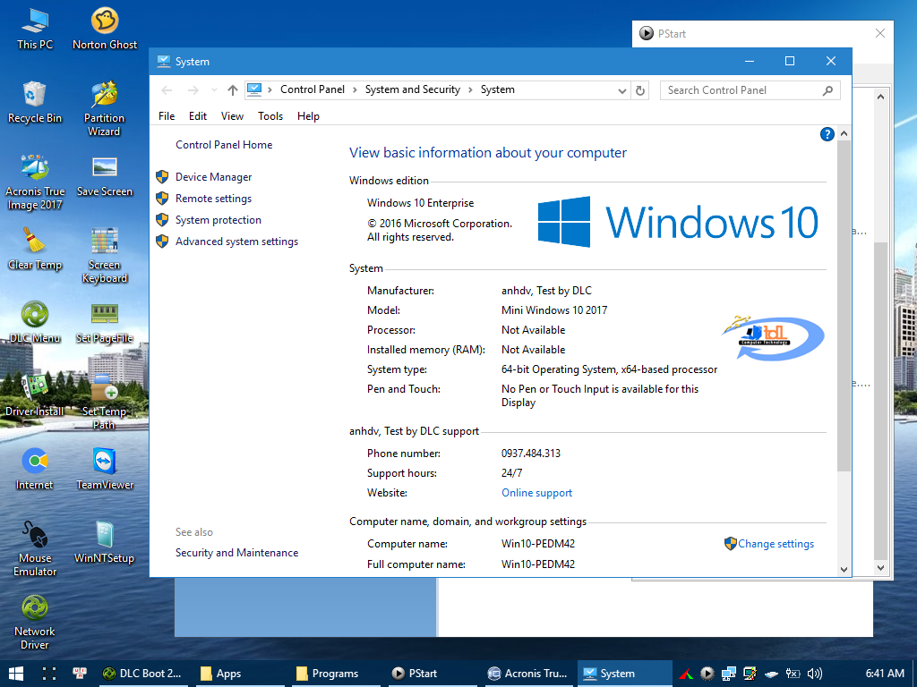Open Acronis True Image 2017 icon
917x687 pixels.
(x=35, y=182)
